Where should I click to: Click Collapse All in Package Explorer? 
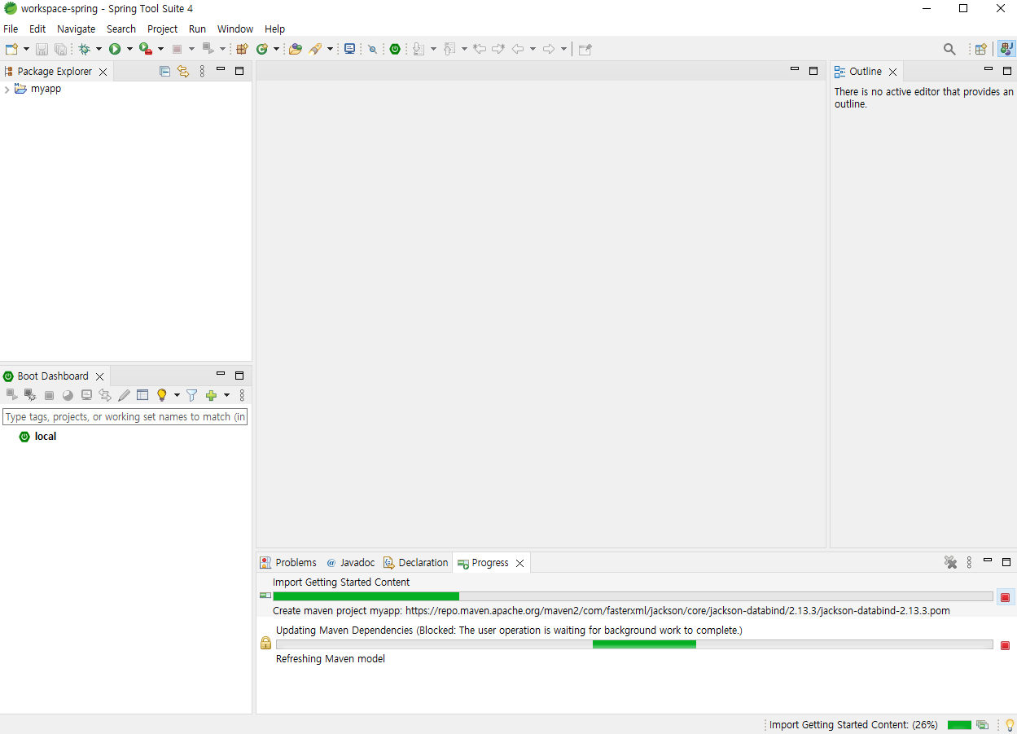(x=164, y=71)
